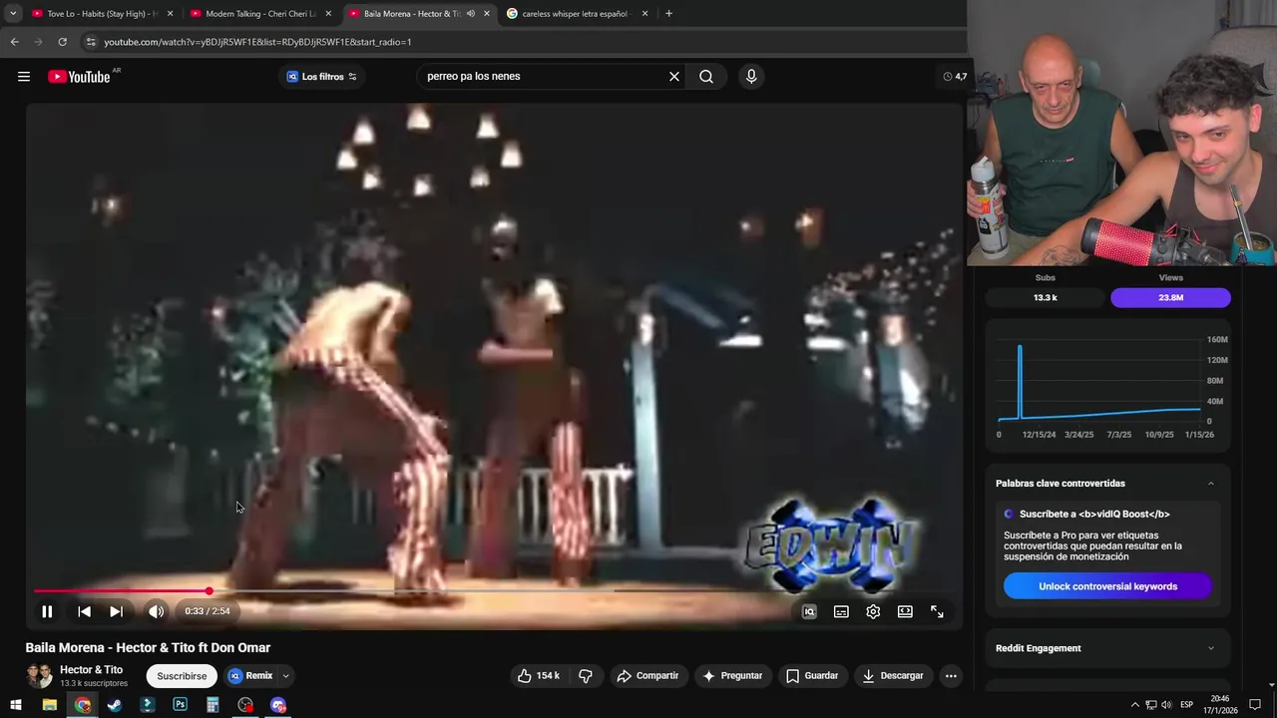Open File Explorer from the taskbar
The width and height of the screenshot is (1277, 718).
click(49, 705)
